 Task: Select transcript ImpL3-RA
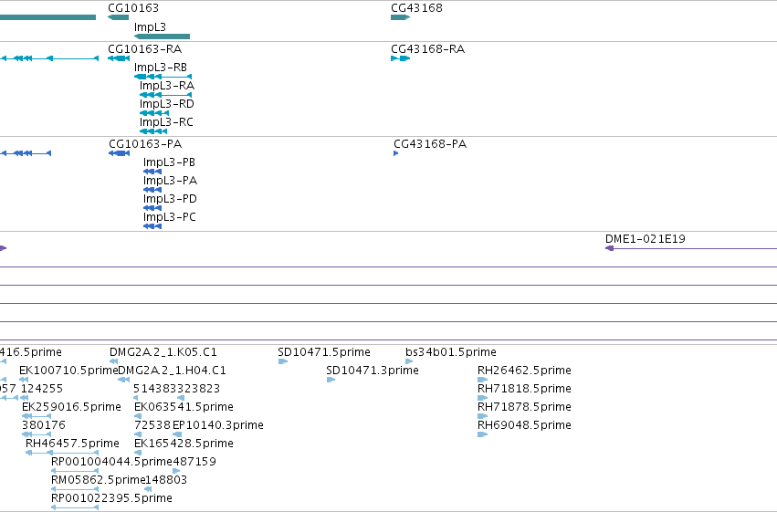167,86
